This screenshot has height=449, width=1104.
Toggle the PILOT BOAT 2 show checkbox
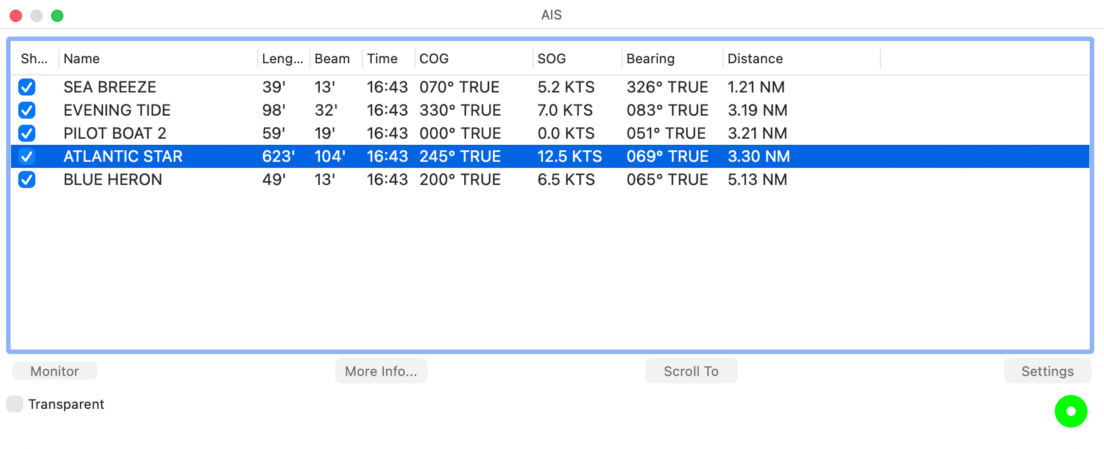coord(27,133)
